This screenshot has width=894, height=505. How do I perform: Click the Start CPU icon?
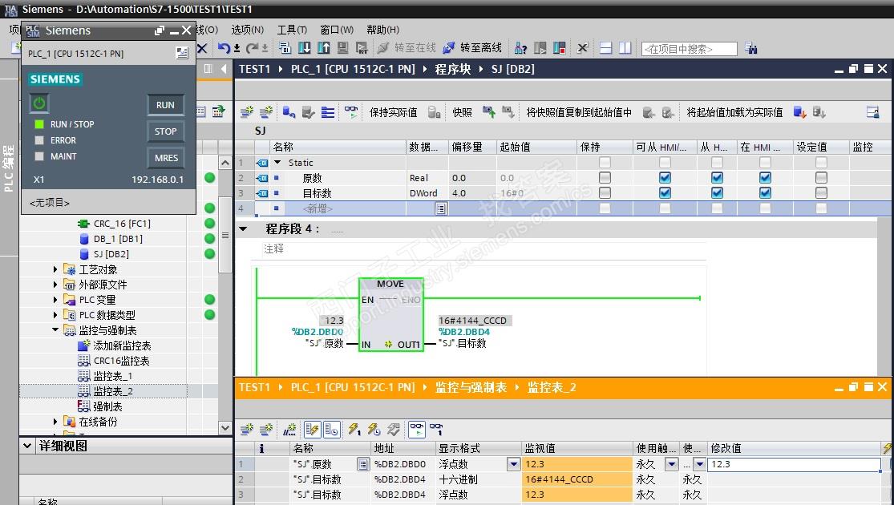[540, 48]
